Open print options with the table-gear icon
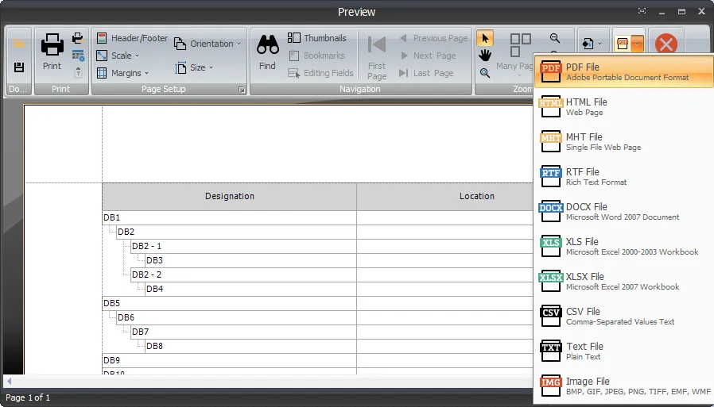This screenshot has width=714, height=407. [79, 56]
